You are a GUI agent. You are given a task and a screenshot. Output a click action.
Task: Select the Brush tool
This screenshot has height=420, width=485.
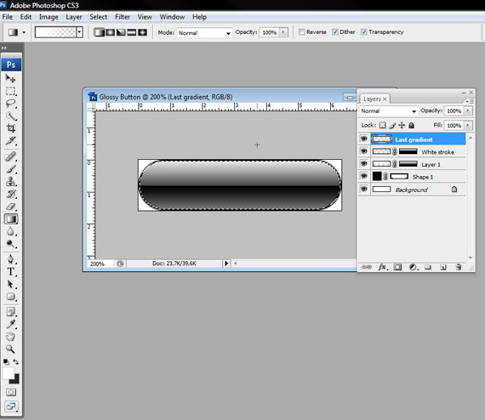10,169
